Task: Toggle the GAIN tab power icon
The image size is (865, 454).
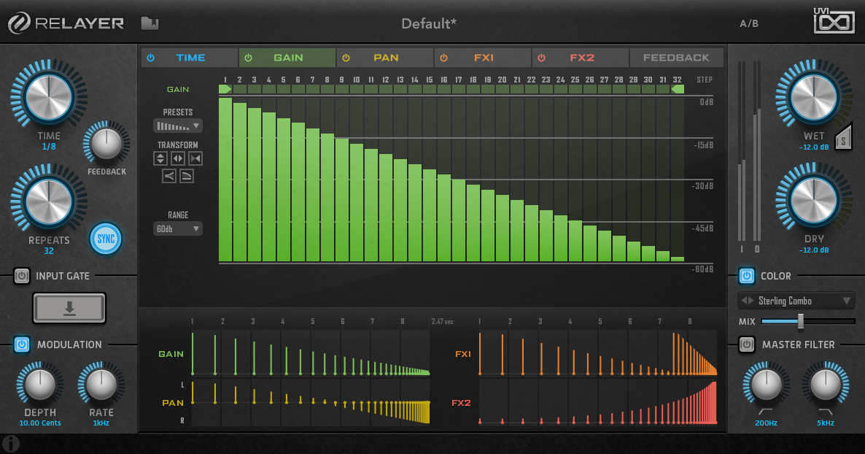Action: (248, 58)
